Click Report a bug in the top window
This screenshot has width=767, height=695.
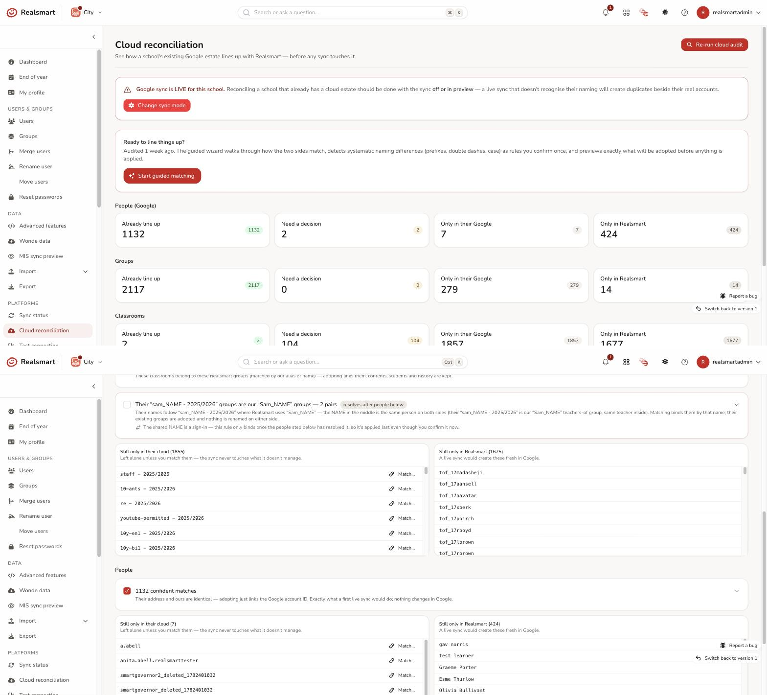(739, 296)
